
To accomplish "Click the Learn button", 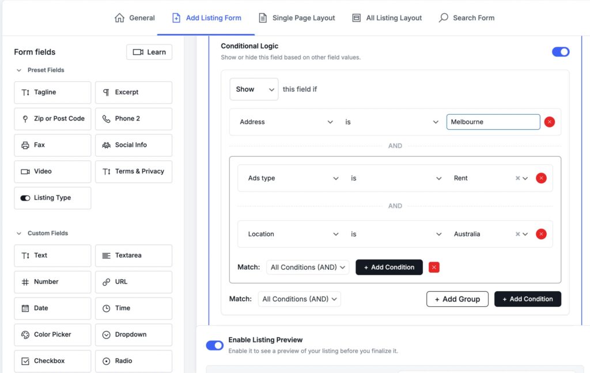I will (x=149, y=52).
